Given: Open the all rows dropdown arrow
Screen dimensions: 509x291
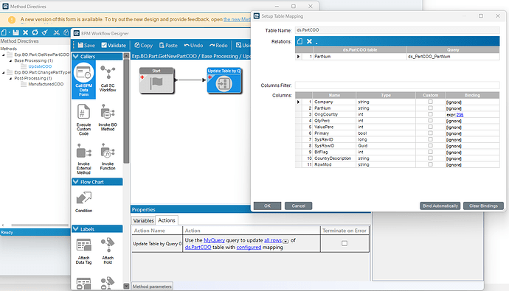Looking at the screenshot, I should 285,242.
